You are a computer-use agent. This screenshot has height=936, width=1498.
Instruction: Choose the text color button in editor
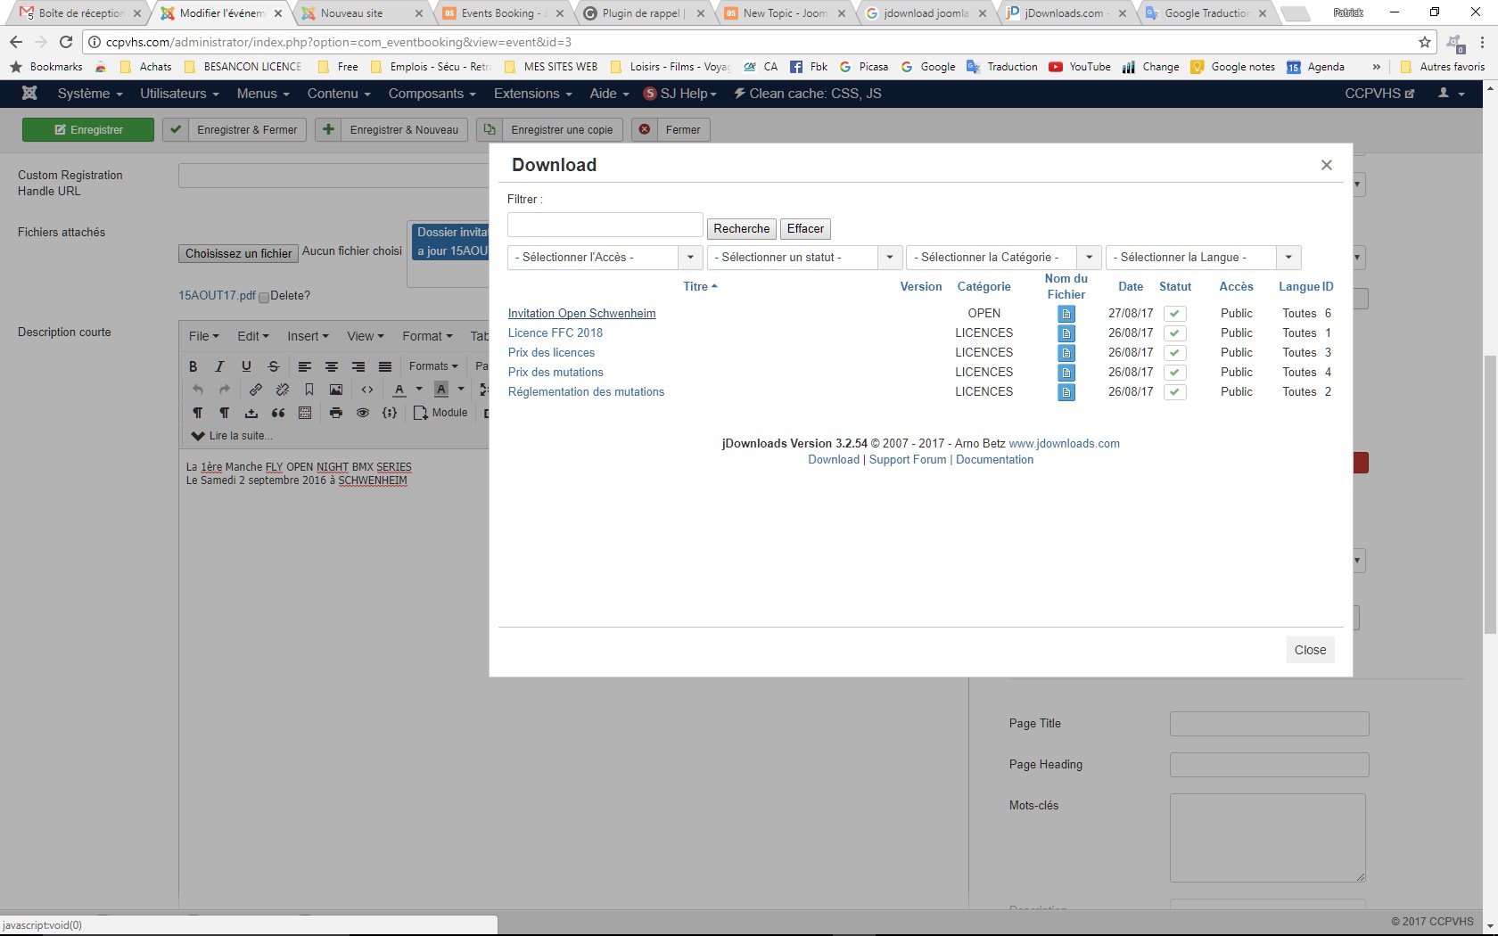(399, 390)
